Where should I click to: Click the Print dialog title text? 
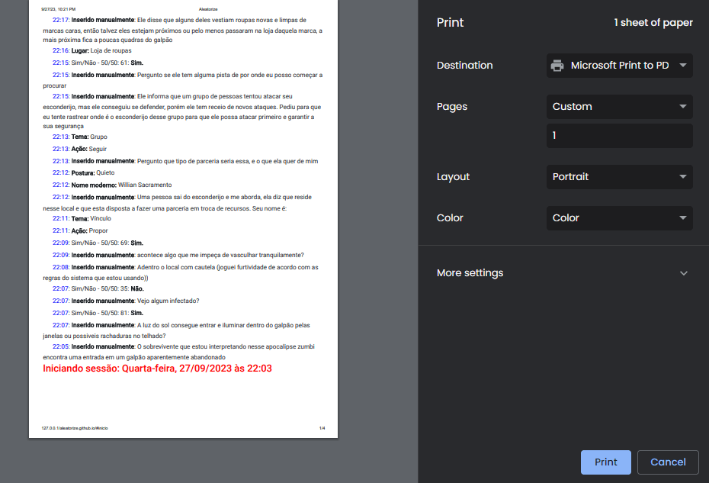pos(450,23)
